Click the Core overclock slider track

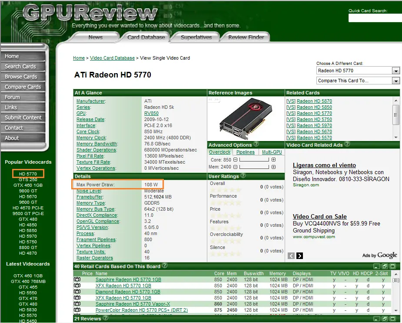tap(254, 160)
